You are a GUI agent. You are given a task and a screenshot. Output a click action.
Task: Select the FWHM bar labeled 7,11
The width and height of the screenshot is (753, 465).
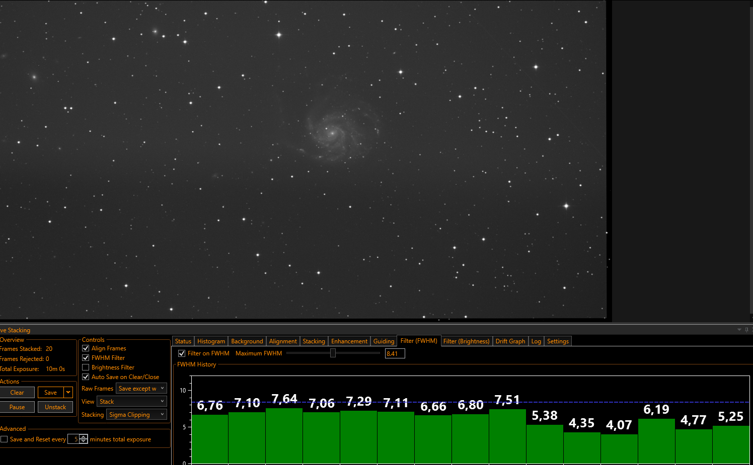click(396, 438)
